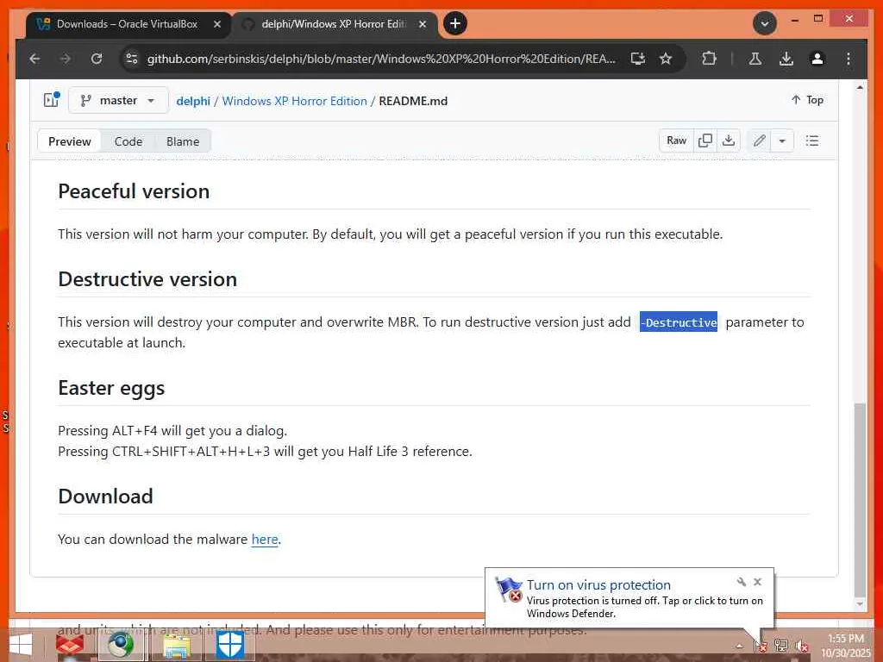Click the forward navigation arrow
Viewport: 883px width, 662px height.
click(x=66, y=59)
